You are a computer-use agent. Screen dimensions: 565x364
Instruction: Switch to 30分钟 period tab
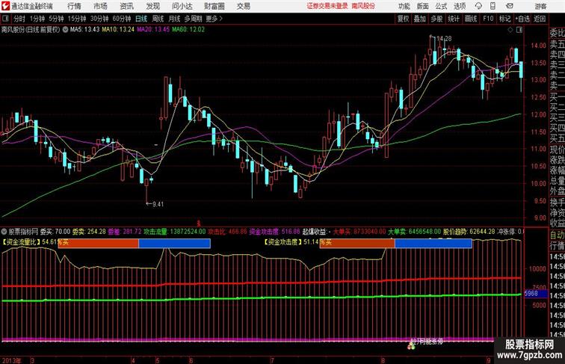point(99,19)
